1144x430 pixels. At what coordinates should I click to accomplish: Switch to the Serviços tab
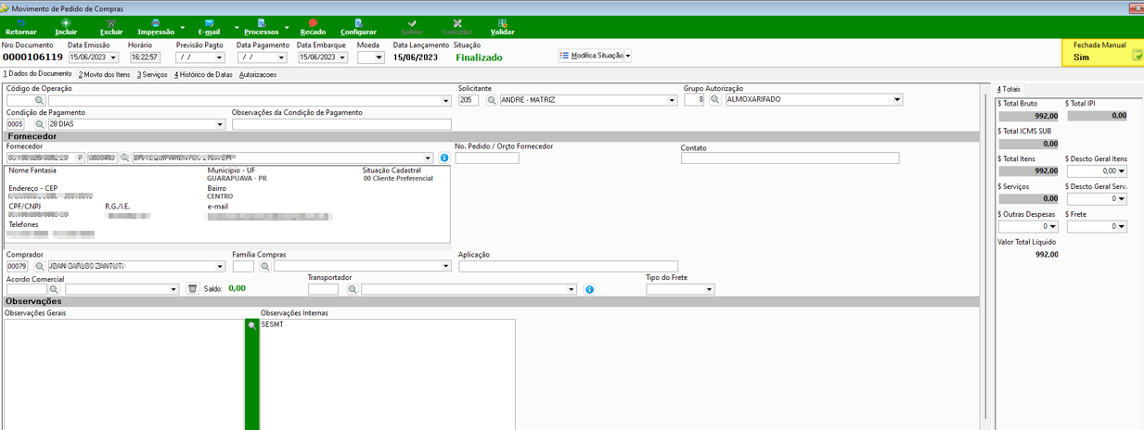click(152, 74)
